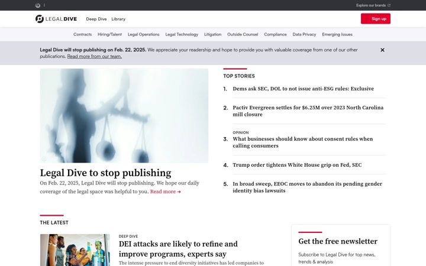
Task: Select the Litigation topic
Action: click(212, 34)
